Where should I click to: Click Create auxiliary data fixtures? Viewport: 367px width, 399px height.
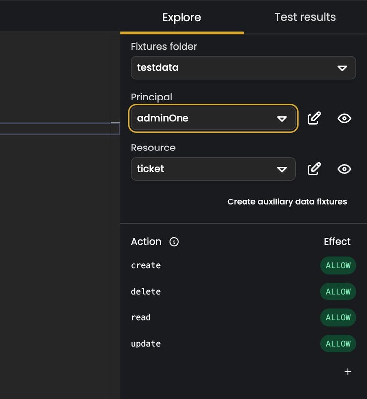[x=287, y=202]
